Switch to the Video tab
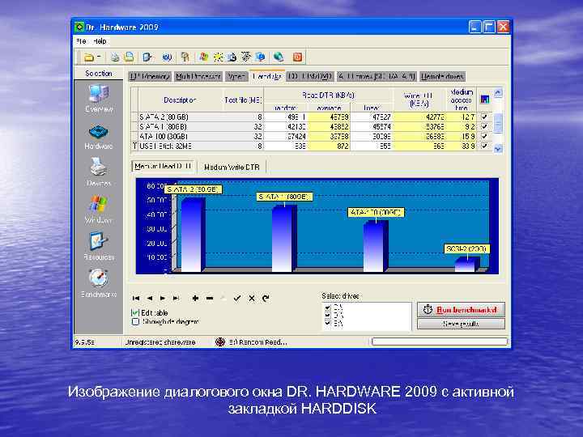The height and width of the screenshot is (437, 583). click(236, 77)
